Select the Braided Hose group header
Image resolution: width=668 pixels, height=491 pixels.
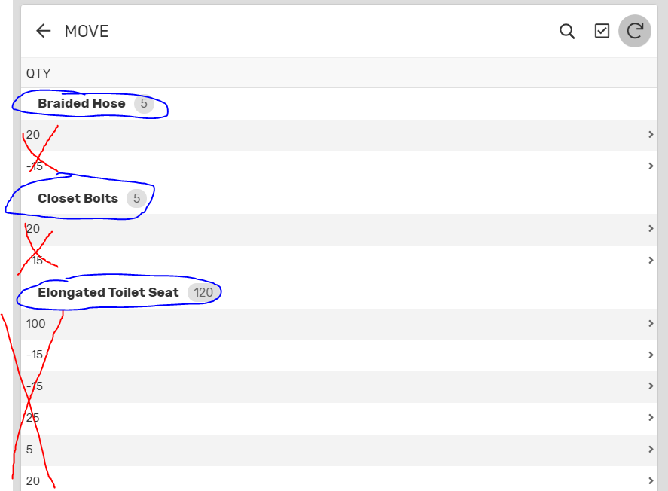coord(81,104)
